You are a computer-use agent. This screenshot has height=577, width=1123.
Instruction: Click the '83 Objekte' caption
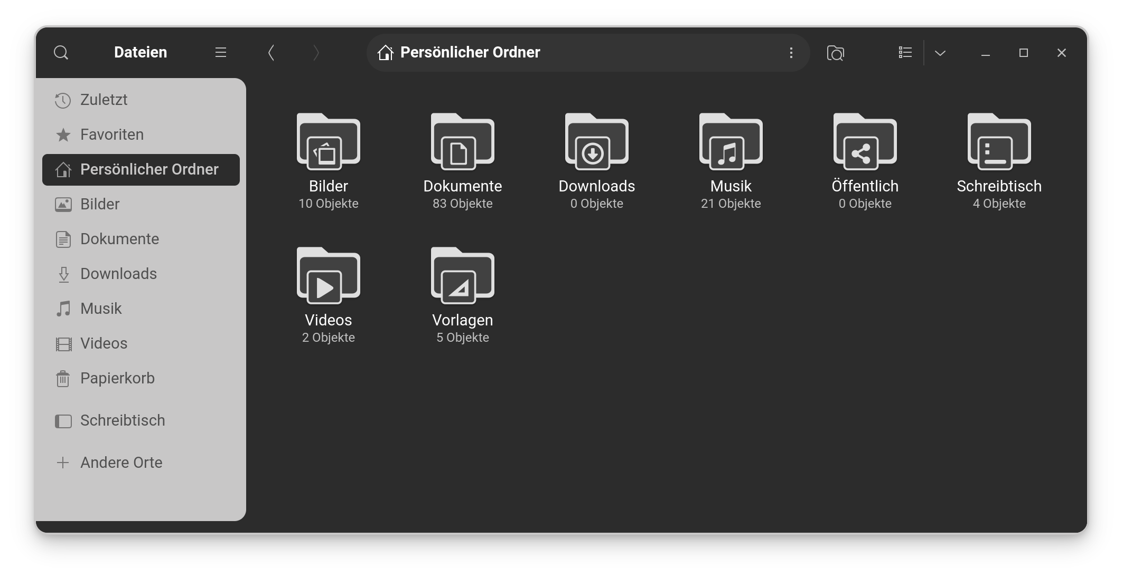[463, 204]
